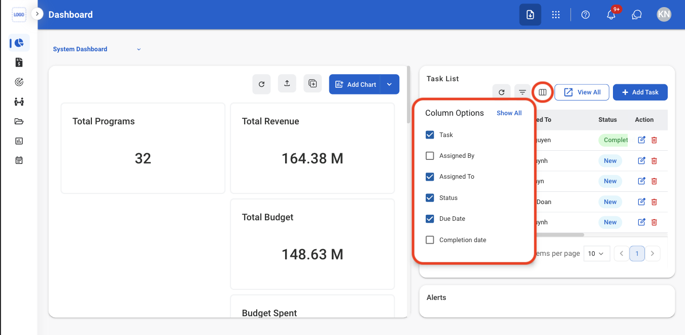Click the green Complet status badge
Screen dimensions: 685x335
(613, 140)
